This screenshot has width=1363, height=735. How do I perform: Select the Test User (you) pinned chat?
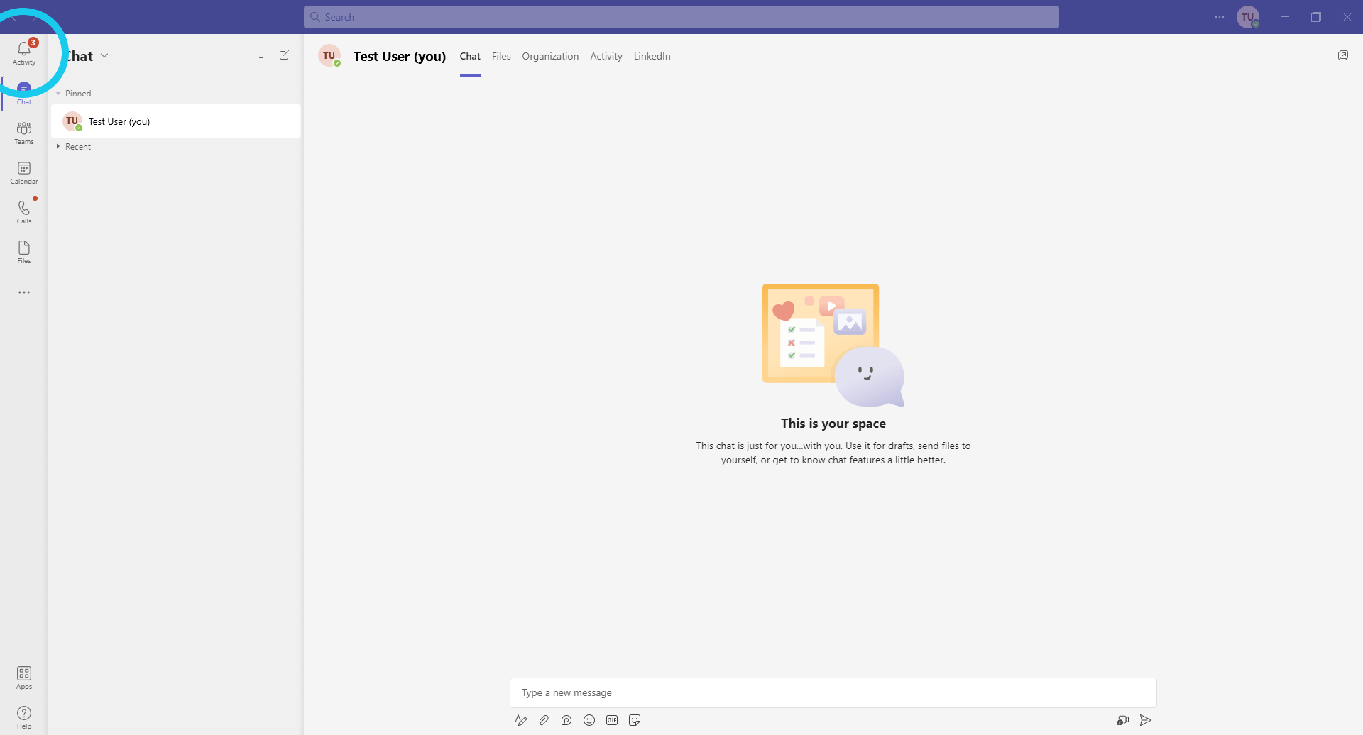[176, 121]
